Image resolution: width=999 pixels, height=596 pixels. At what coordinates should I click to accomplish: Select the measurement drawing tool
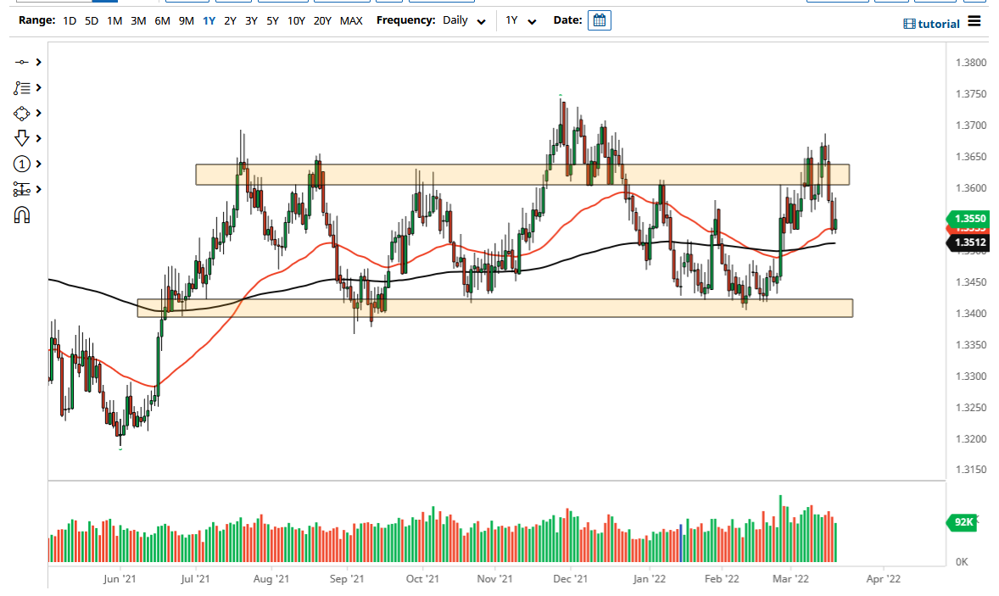[x=22, y=189]
